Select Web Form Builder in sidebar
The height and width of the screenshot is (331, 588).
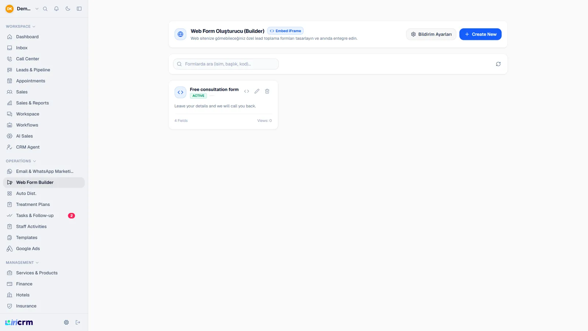coord(44,182)
